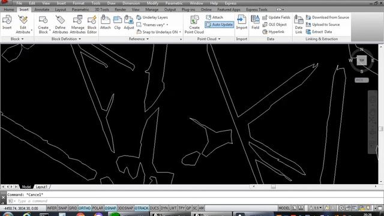Toggle Auto Update for point cloud
384x216 pixels.
pos(220,25)
